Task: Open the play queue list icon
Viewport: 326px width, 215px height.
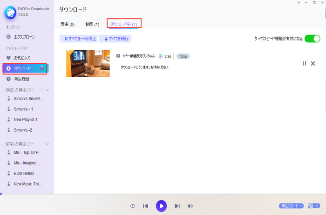Action: [x=314, y=206]
